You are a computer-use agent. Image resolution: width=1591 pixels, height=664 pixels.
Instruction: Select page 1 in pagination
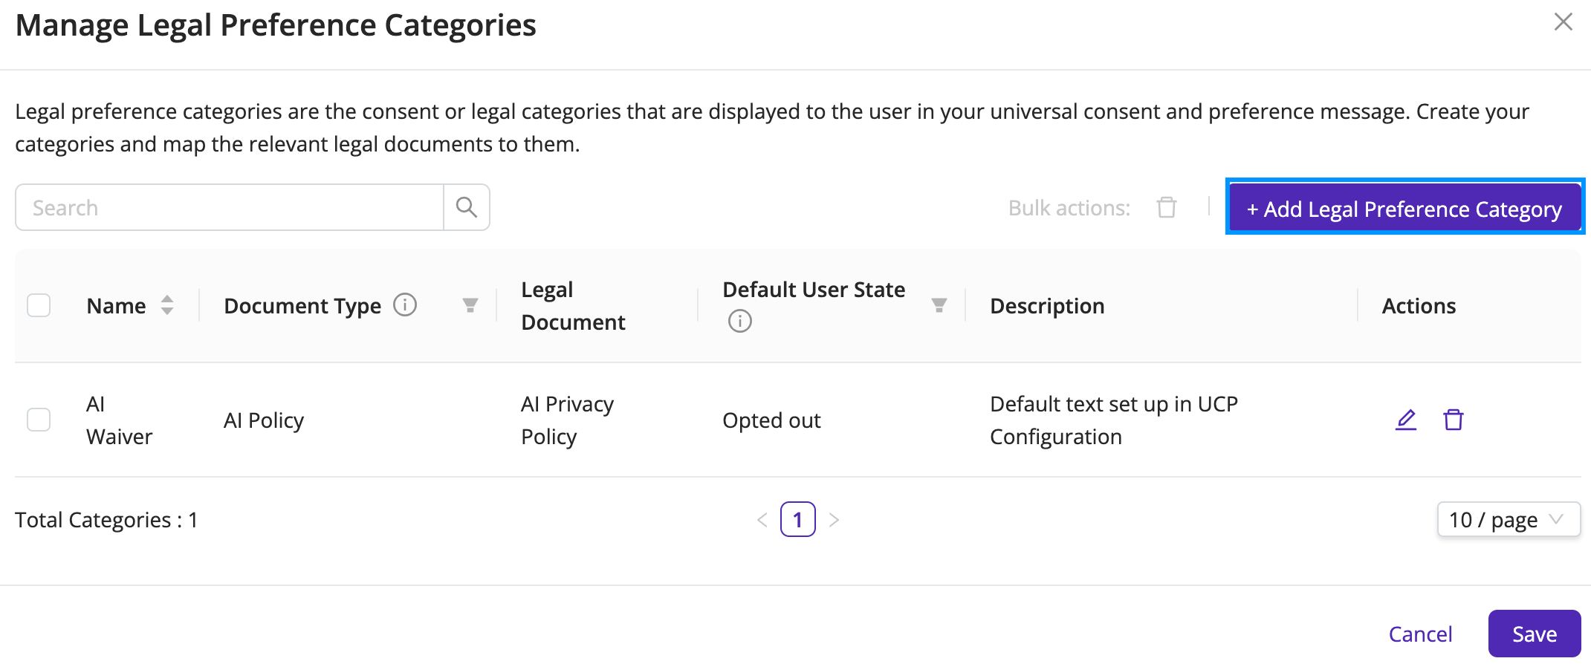798,519
